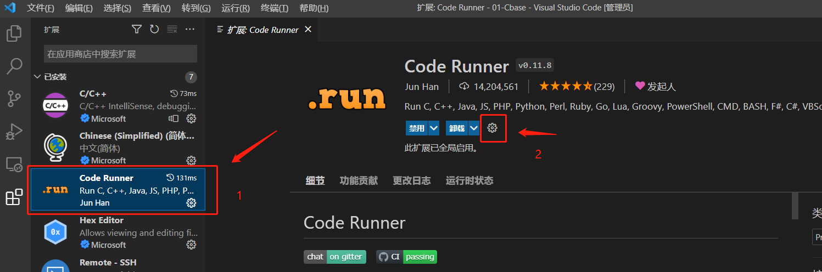822x272 pixels.
Task: Open the 帮助(H) menu
Action: point(314,8)
